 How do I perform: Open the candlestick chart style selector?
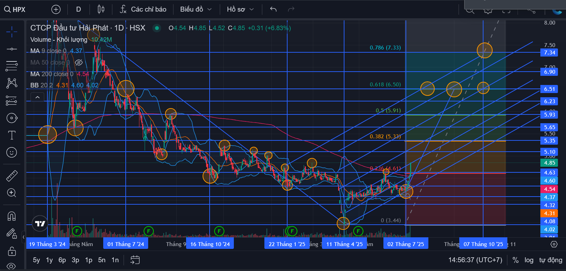tap(101, 9)
